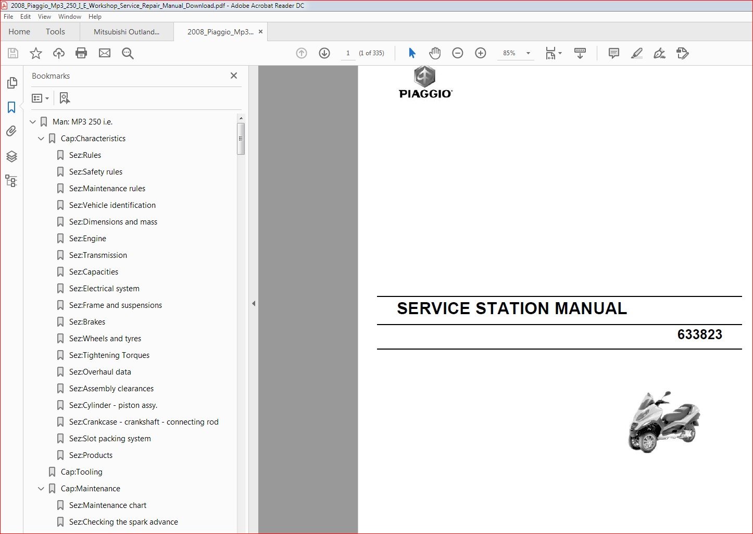Jump to Sez:Wheels and tyres bookmark

(x=105, y=339)
